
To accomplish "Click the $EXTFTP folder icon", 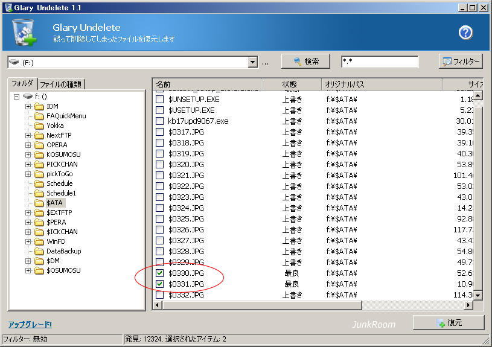I will tap(39, 212).
